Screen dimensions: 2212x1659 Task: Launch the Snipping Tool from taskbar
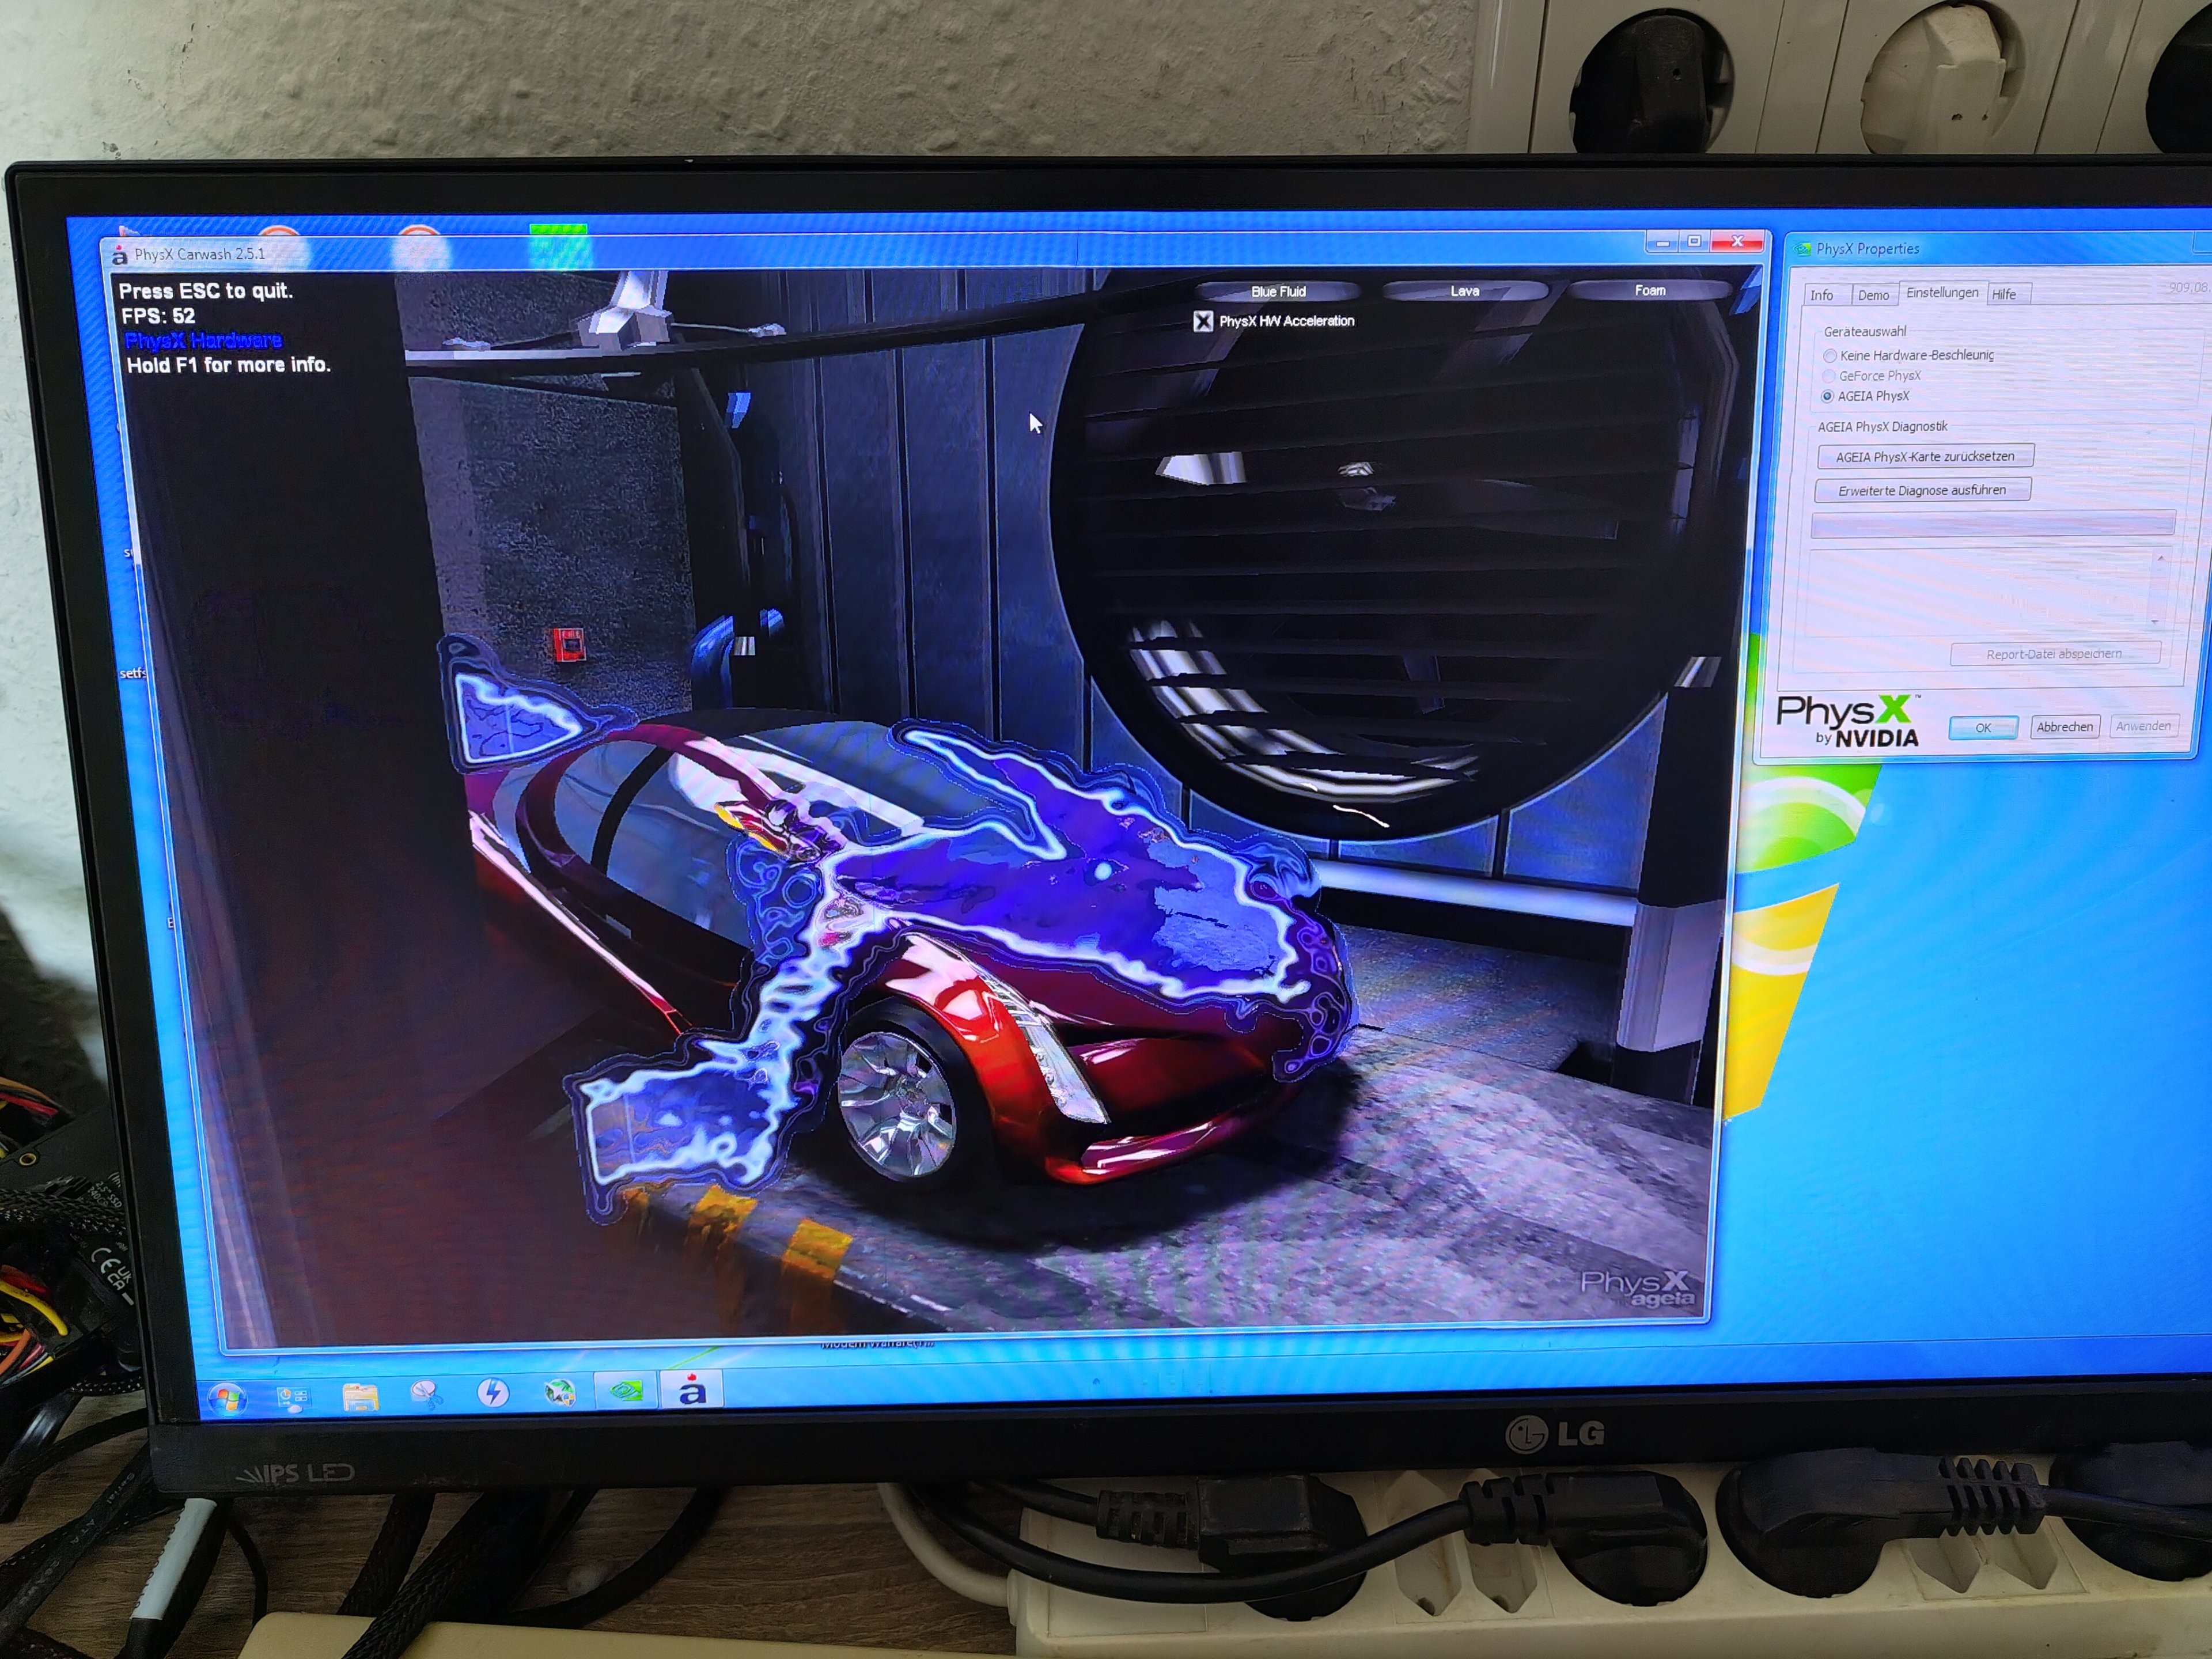point(427,1394)
